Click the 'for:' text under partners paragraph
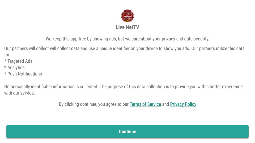 [7, 55]
